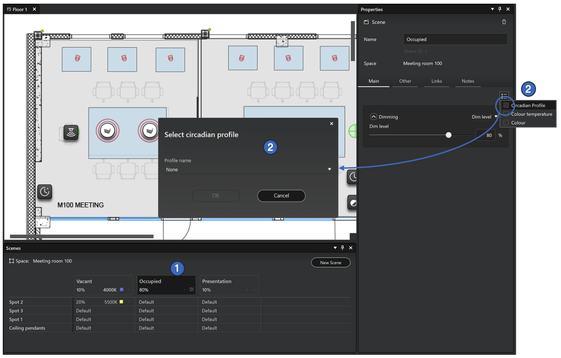Enable the Circadian Profile checkbox

506,105
